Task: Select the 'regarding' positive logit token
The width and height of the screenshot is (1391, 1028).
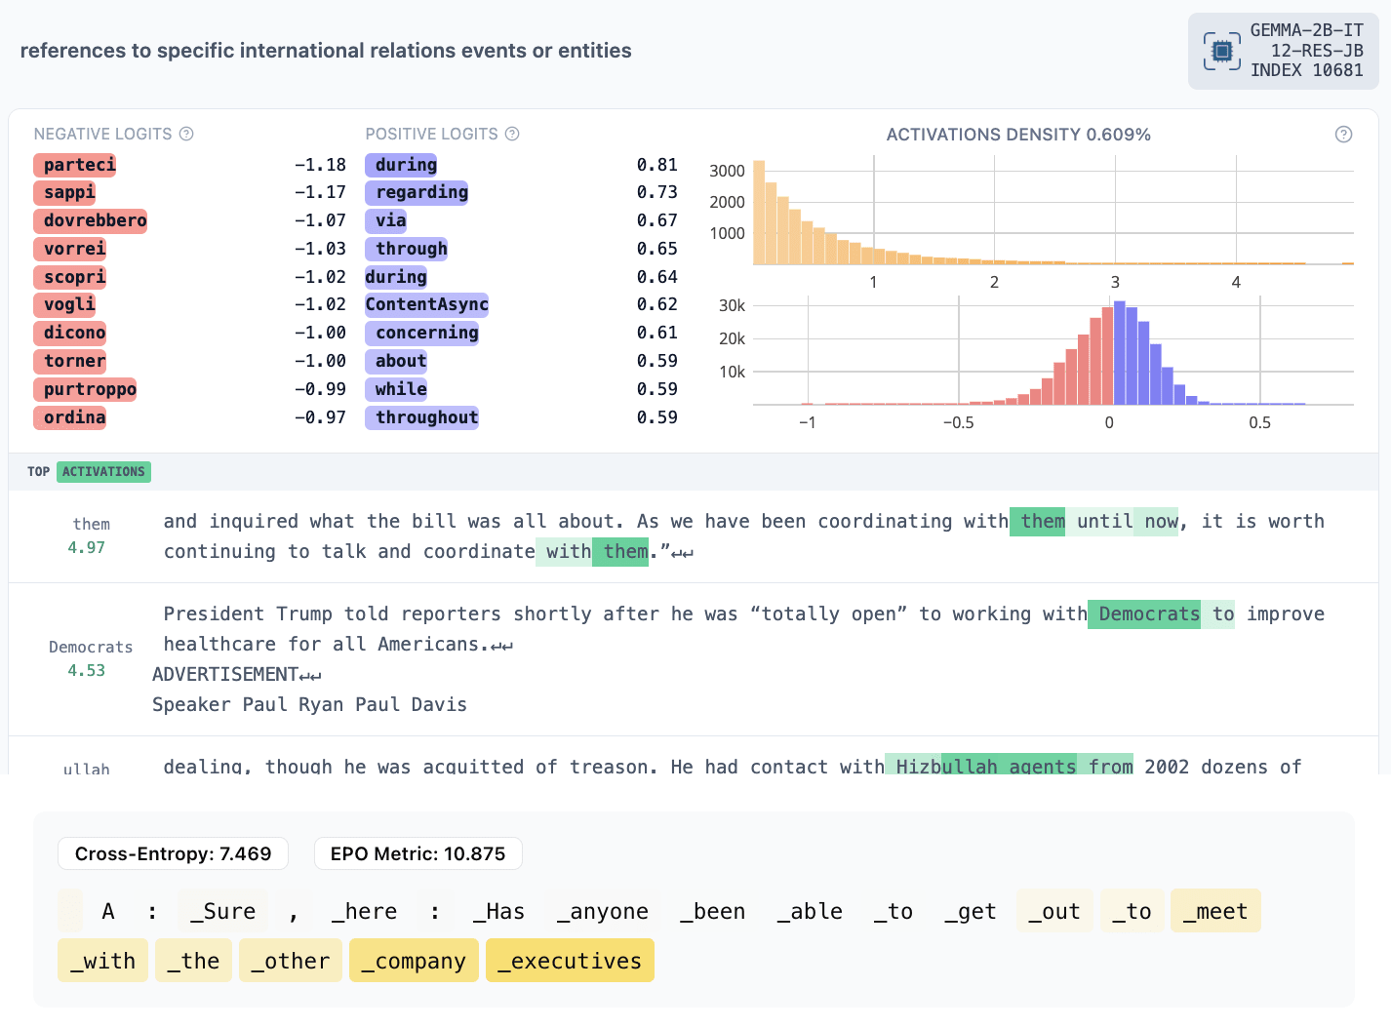Action: (x=420, y=192)
